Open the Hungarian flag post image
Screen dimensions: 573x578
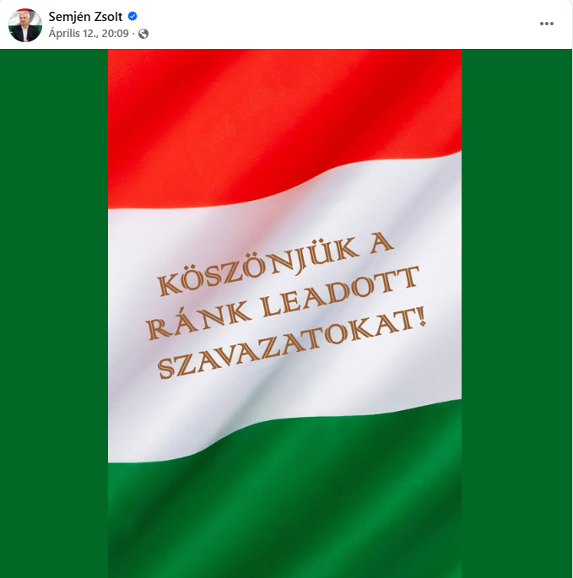coord(284,313)
